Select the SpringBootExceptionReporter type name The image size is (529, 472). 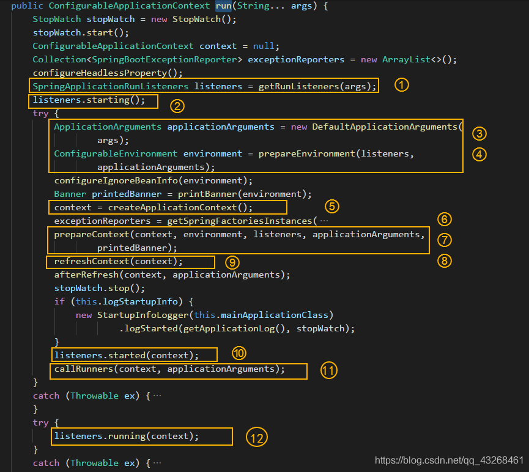click(x=165, y=60)
